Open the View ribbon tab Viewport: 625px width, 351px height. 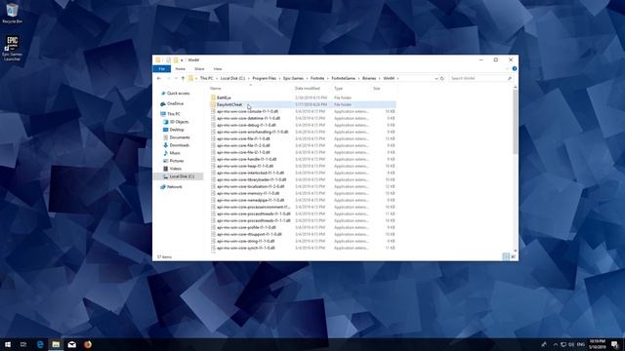217,69
